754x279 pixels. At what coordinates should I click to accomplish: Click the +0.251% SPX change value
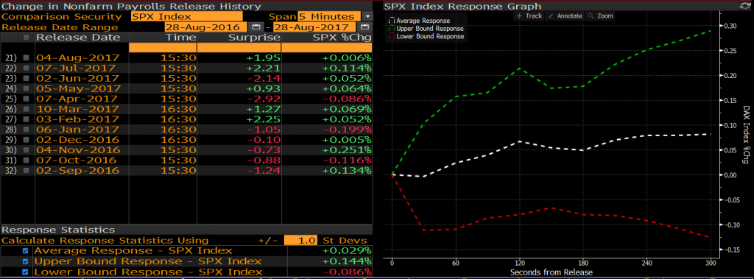[x=348, y=150]
